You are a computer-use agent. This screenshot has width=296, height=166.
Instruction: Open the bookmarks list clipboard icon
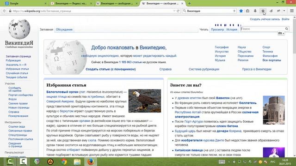[247, 11]
